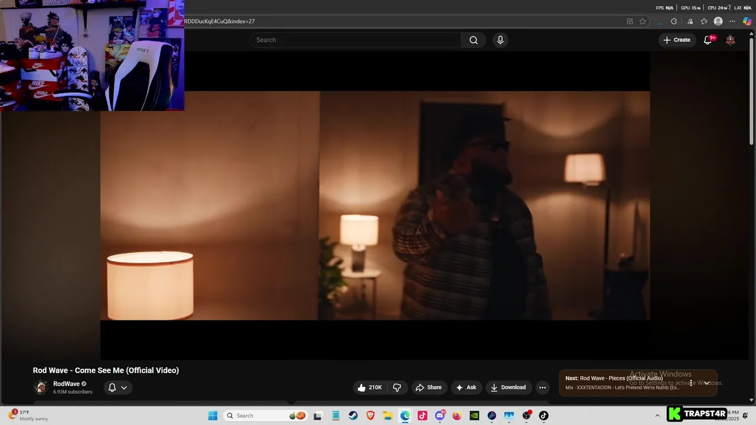Image resolution: width=756 pixels, height=425 pixels.
Task: Open browser split screen icon in address bar
Action: [630, 21]
